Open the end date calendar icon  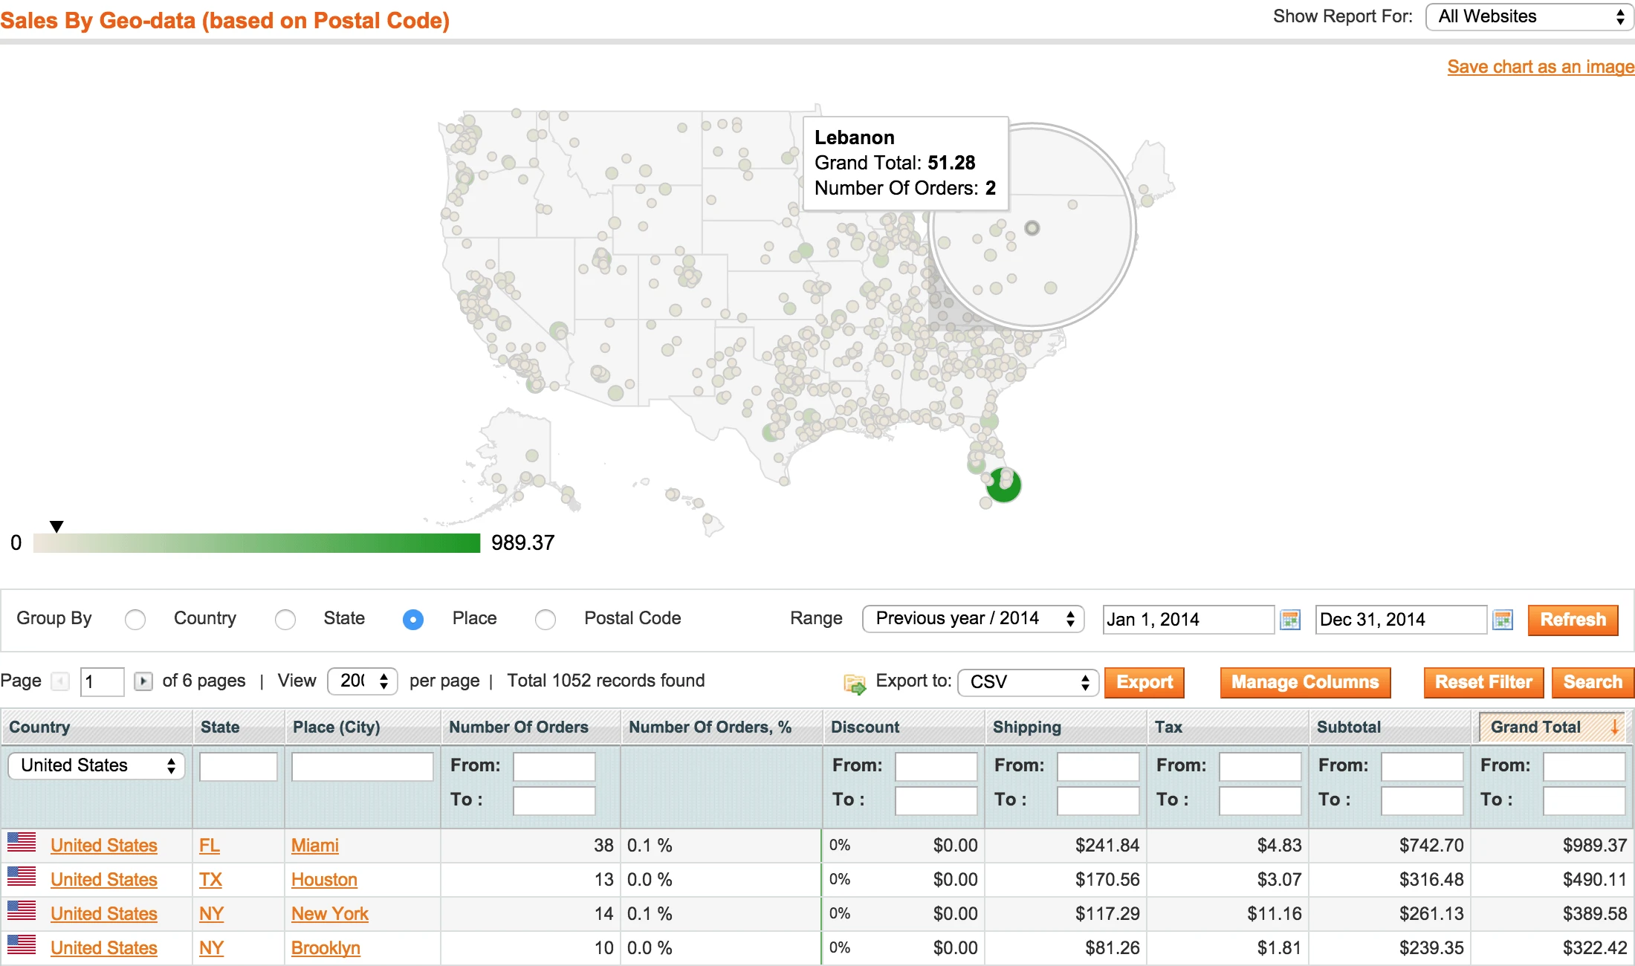(1503, 619)
